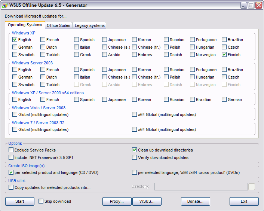Check Copy updates for selected products into
The image size is (264, 211).
(11, 187)
